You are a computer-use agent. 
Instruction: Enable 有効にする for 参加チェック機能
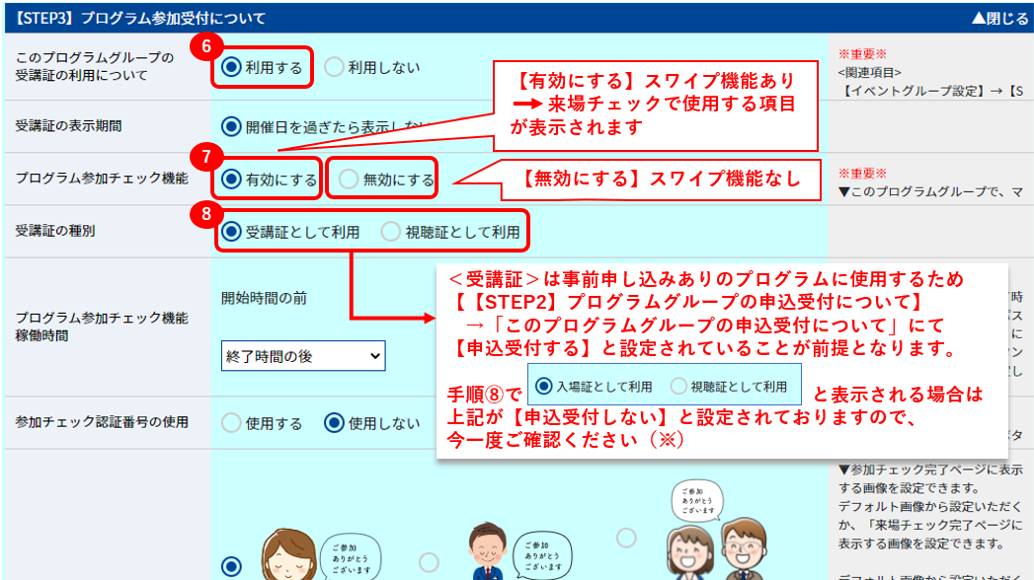point(231,179)
